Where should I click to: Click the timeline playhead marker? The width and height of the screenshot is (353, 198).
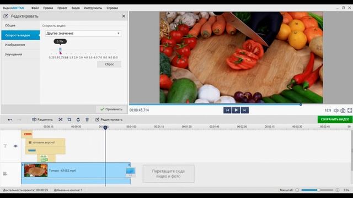[105, 128]
